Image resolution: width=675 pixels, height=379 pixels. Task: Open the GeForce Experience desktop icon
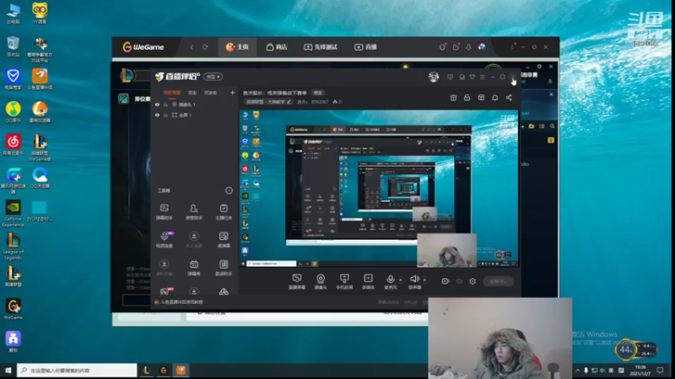click(13, 213)
